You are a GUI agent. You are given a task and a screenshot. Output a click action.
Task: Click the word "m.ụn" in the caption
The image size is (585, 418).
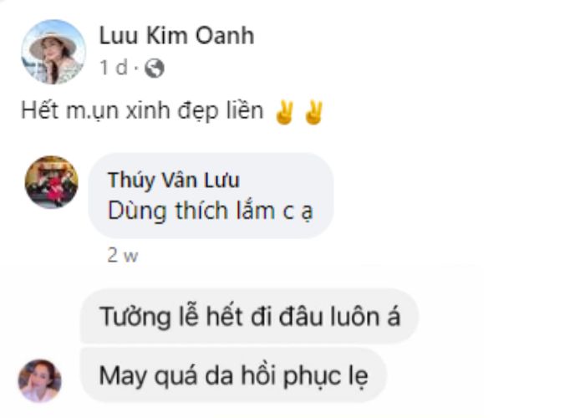pyautogui.click(x=92, y=111)
